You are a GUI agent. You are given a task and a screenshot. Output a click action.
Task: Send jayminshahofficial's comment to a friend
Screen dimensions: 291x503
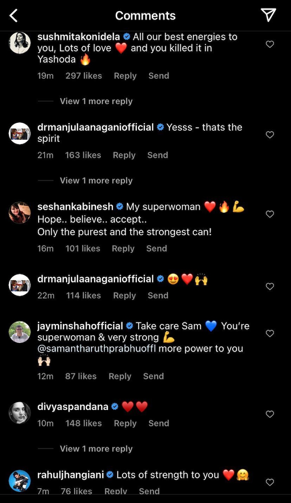153,376
